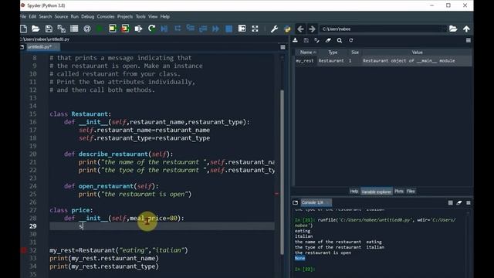
Task: Continue execution double-arrow icon
Action: (x=216, y=29)
